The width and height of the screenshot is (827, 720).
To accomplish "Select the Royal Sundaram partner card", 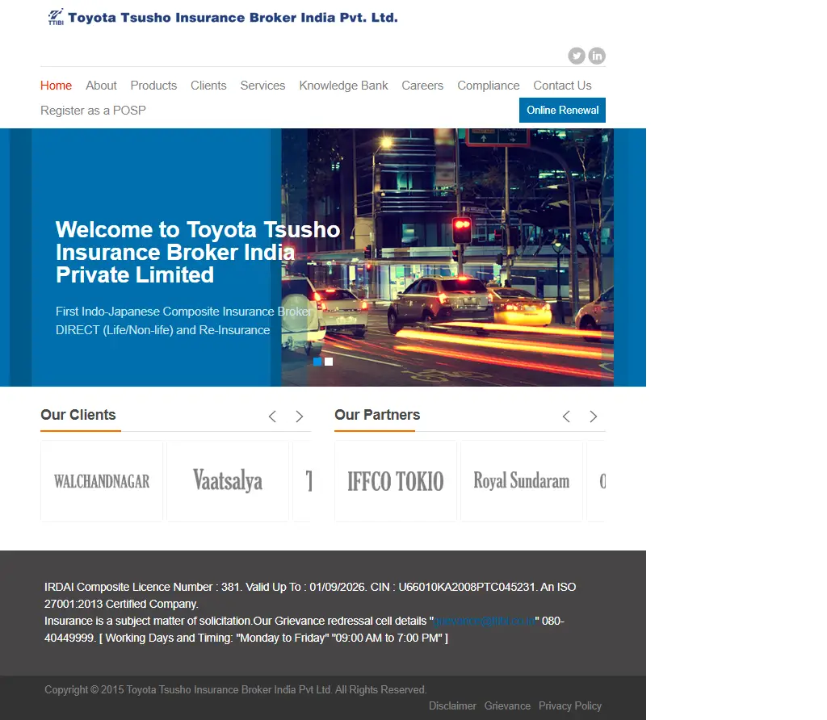I will (x=522, y=481).
